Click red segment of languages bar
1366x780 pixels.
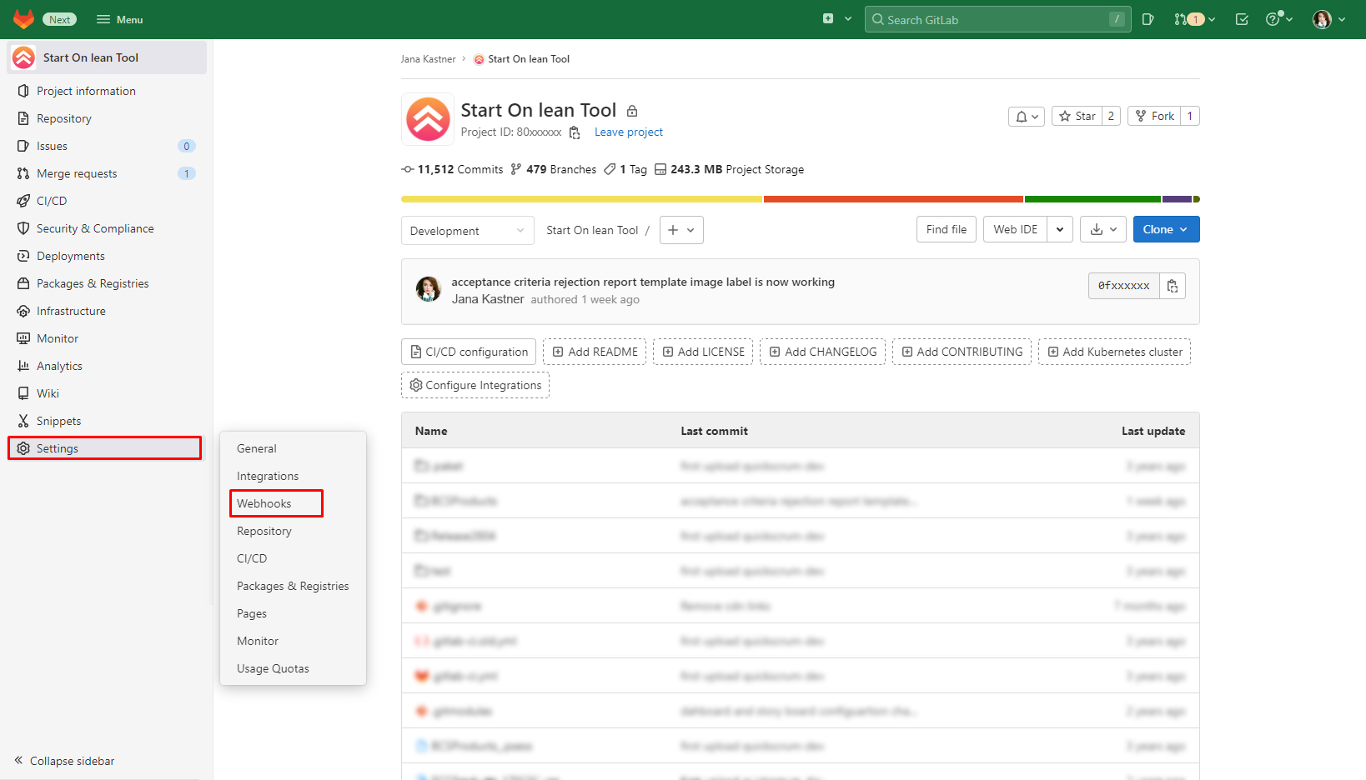[x=893, y=199]
